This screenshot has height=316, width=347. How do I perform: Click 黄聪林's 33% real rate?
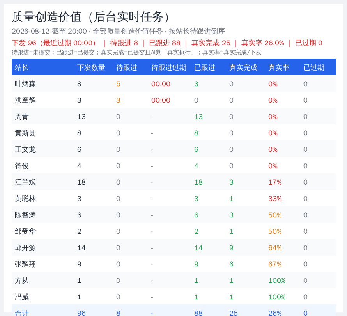click(275, 199)
